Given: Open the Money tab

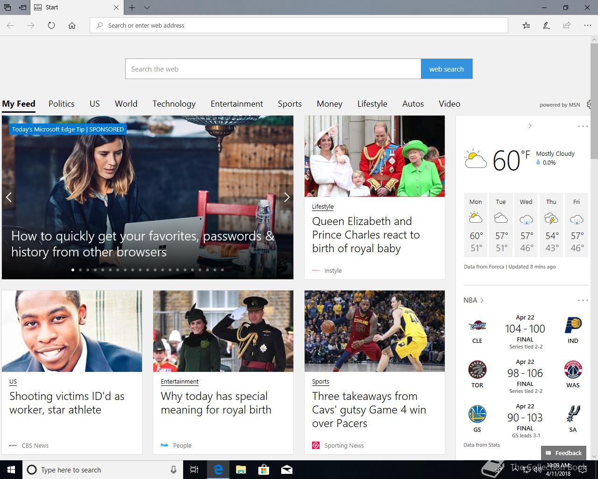Looking at the screenshot, I should [x=329, y=104].
